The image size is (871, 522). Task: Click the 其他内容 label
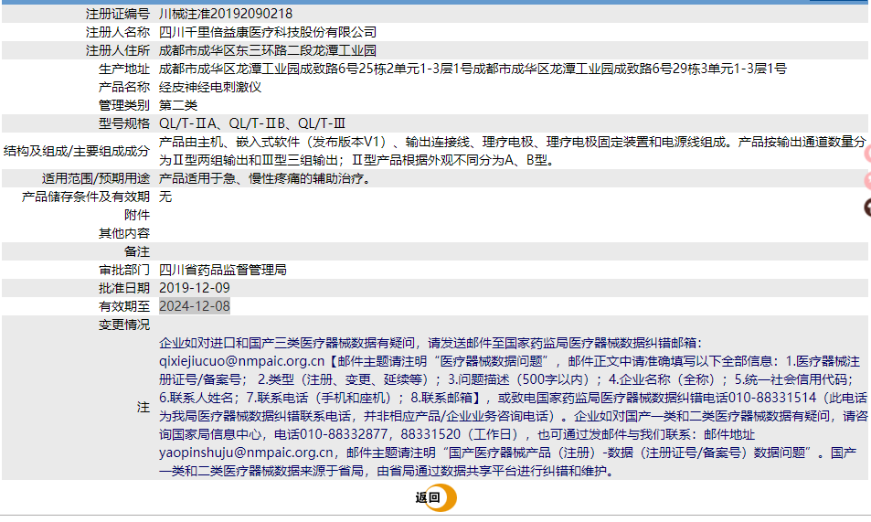click(124, 233)
